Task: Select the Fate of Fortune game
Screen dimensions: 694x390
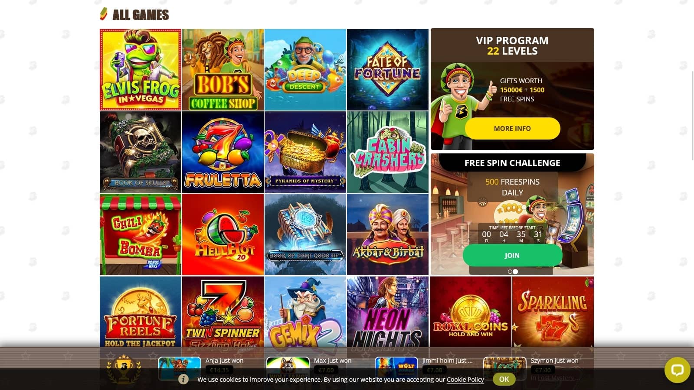Action: click(x=388, y=70)
